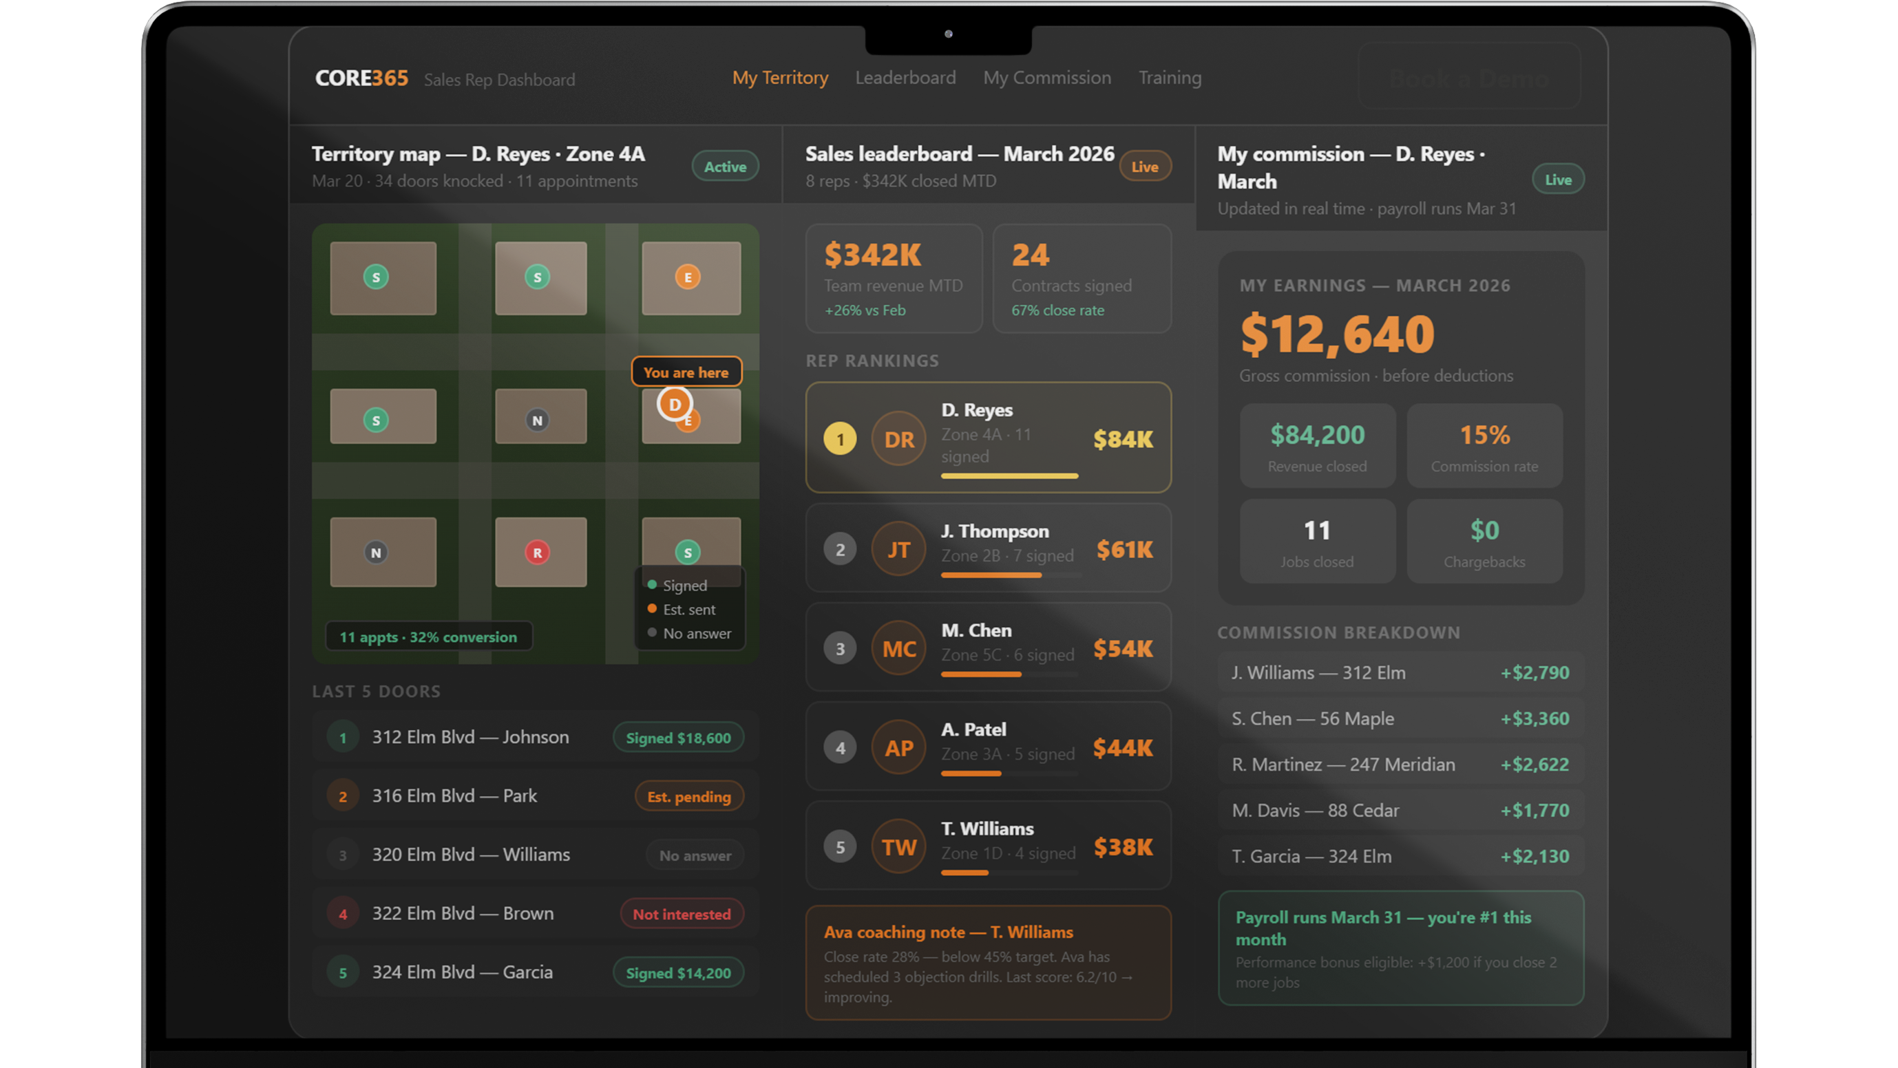Switch to My Commission tab

click(1046, 78)
